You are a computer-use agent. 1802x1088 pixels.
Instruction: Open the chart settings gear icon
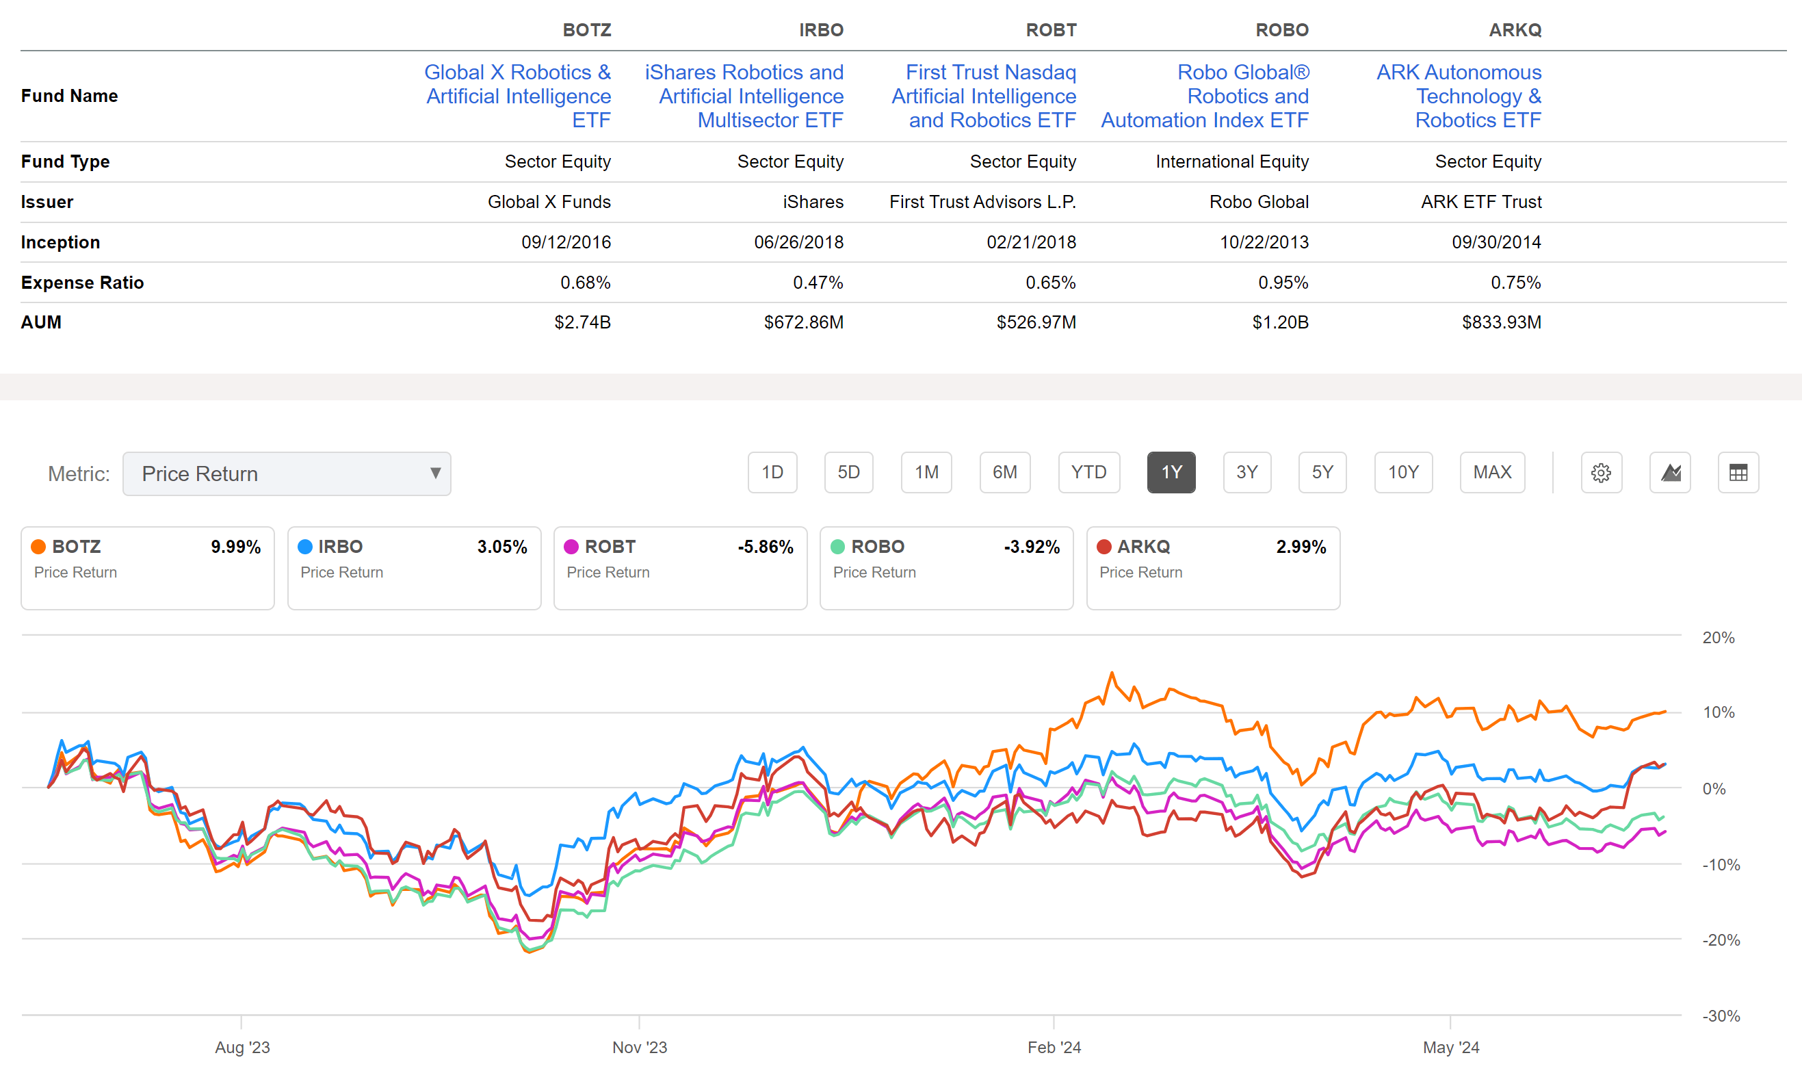[1602, 473]
